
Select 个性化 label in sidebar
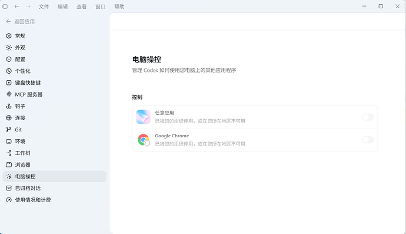(x=22, y=71)
